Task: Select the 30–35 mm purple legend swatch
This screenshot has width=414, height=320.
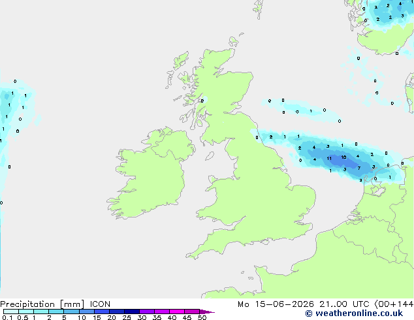Action: click(147, 312)
